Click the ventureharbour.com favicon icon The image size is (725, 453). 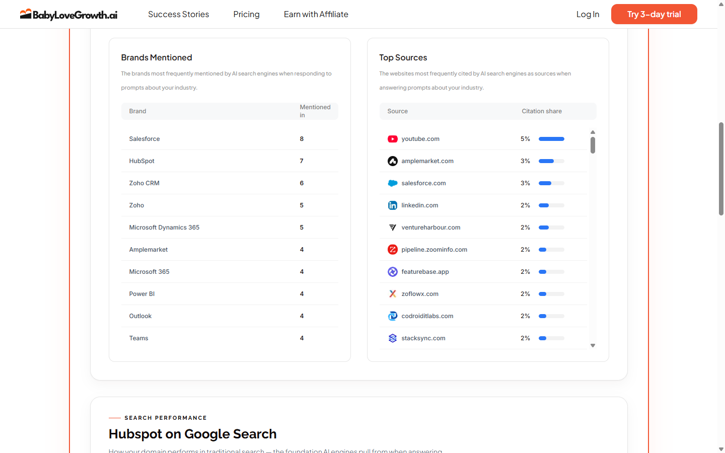coord(393,228)
